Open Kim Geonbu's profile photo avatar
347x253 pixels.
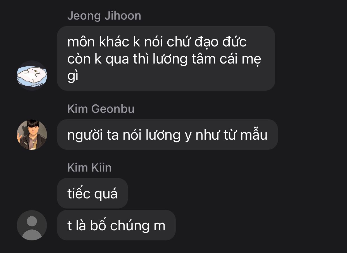pyautogui.click(x=32, y=135)
